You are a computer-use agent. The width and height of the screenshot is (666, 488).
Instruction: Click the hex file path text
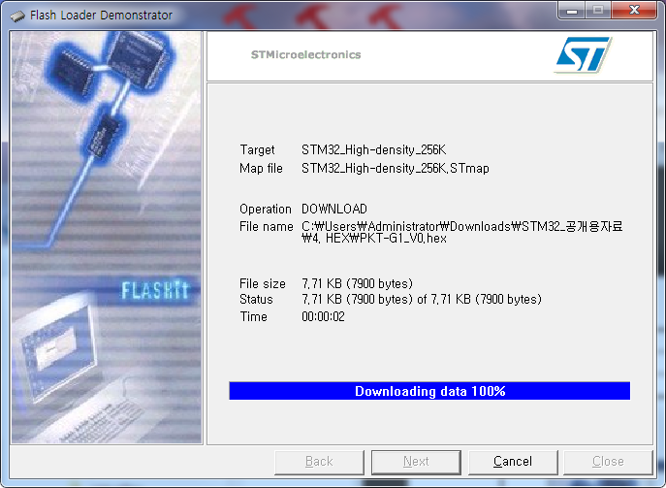[461, 232]
